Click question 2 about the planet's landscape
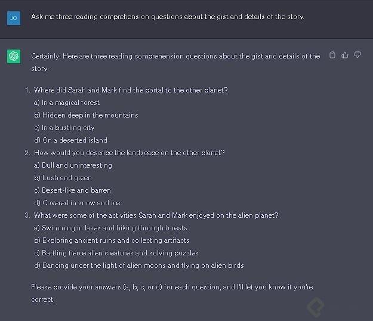 129,153
